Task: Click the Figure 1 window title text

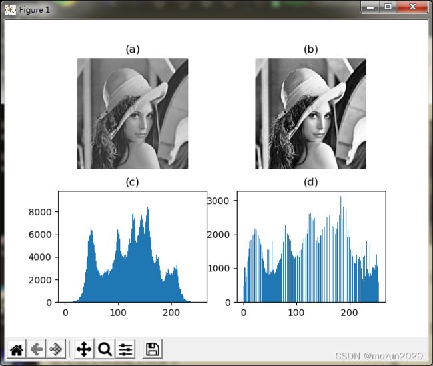Action: point(35,10)
